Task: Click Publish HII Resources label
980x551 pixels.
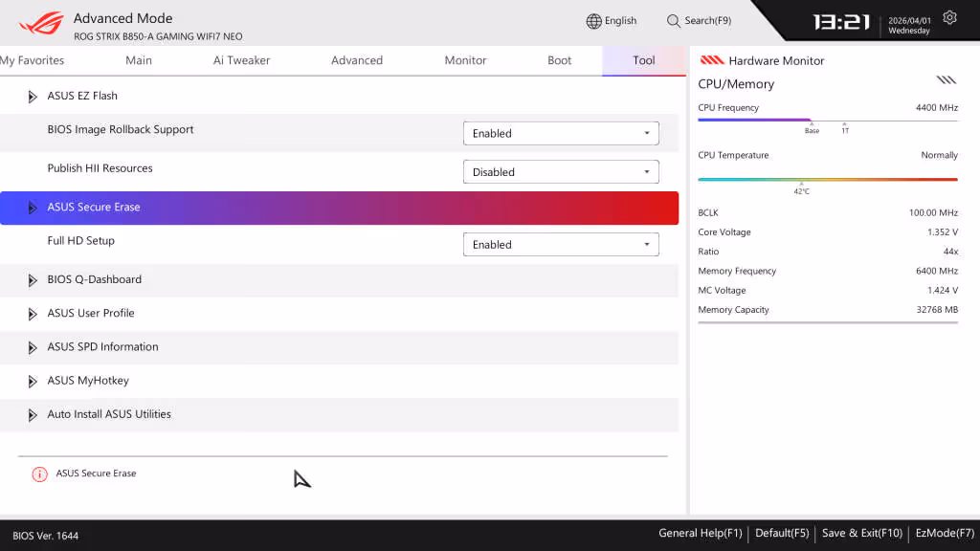Action: (x=100, y=168)
